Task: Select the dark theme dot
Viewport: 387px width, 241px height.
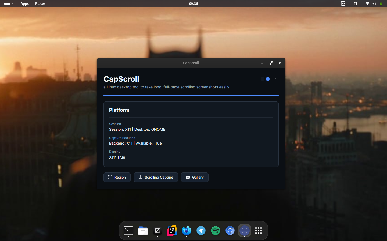Action: [x=263, y=79]
